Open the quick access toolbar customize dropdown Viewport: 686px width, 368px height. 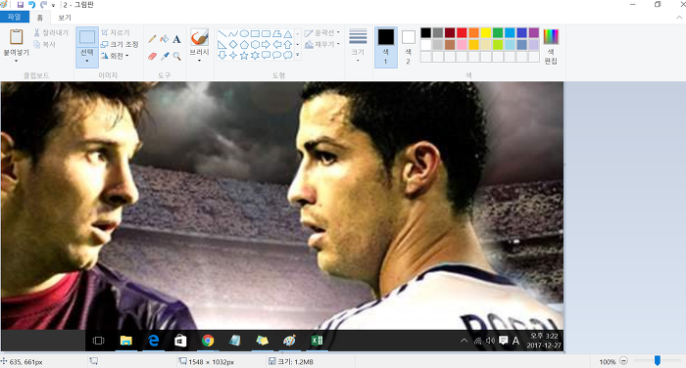pyautogui.click(x=53, y=5)
